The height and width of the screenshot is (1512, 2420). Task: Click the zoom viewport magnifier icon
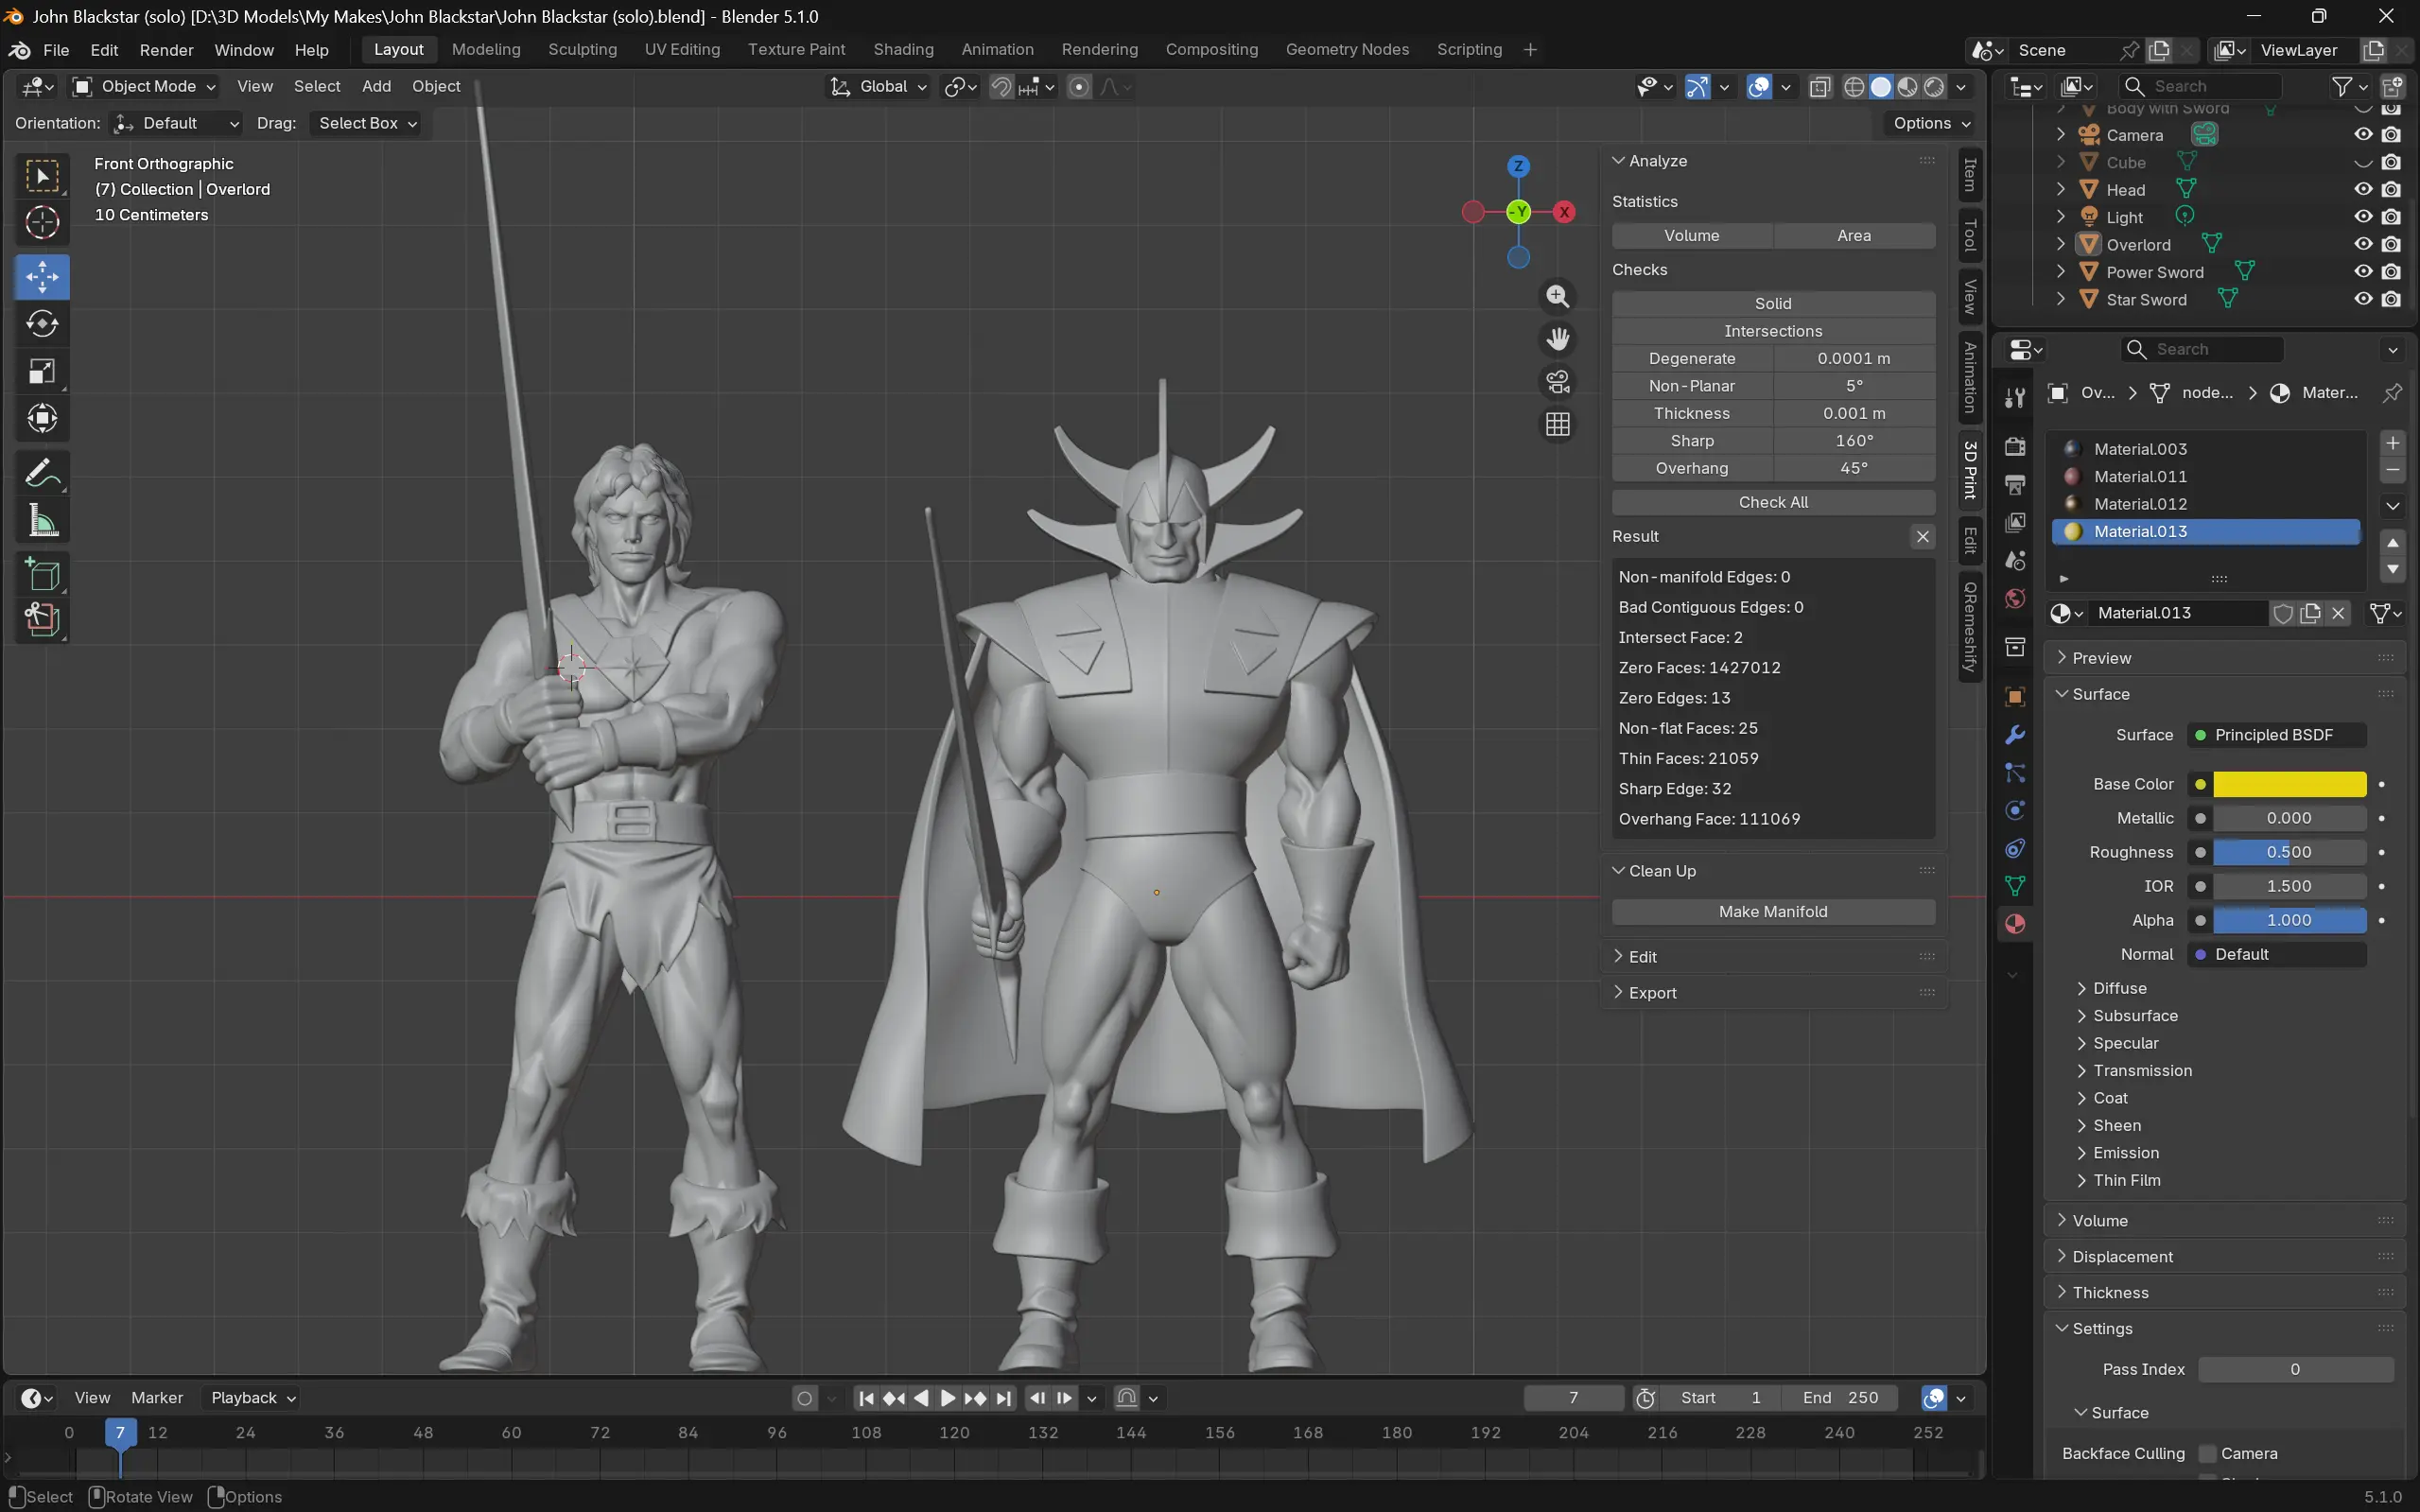1557,296
